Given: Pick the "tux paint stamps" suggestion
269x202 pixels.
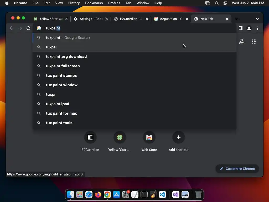Looking at the screenshot, I should 135,75.
